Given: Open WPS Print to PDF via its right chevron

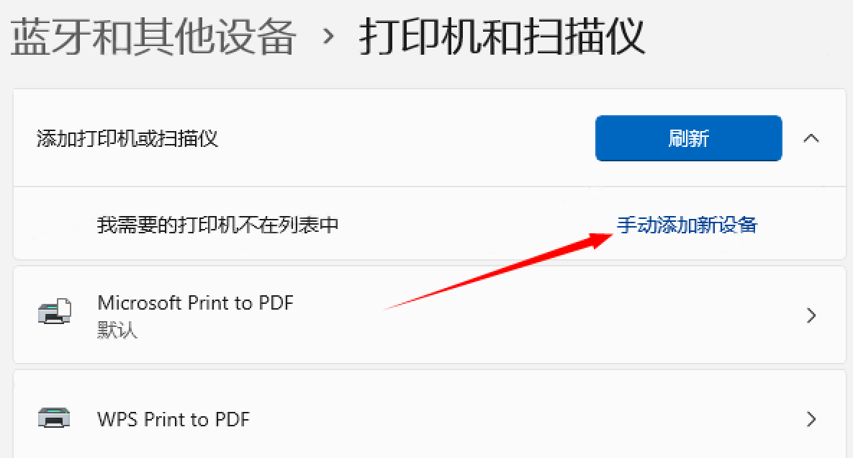Looking at the screenshot, I should pyautogui.click(x=811, y=419).
